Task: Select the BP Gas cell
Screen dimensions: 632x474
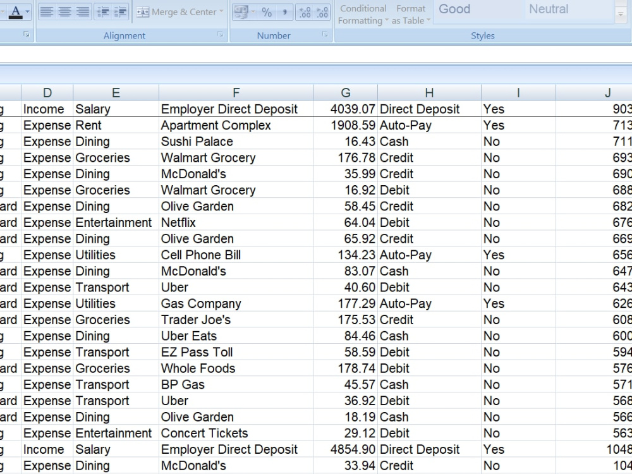Action: [236, 384]
